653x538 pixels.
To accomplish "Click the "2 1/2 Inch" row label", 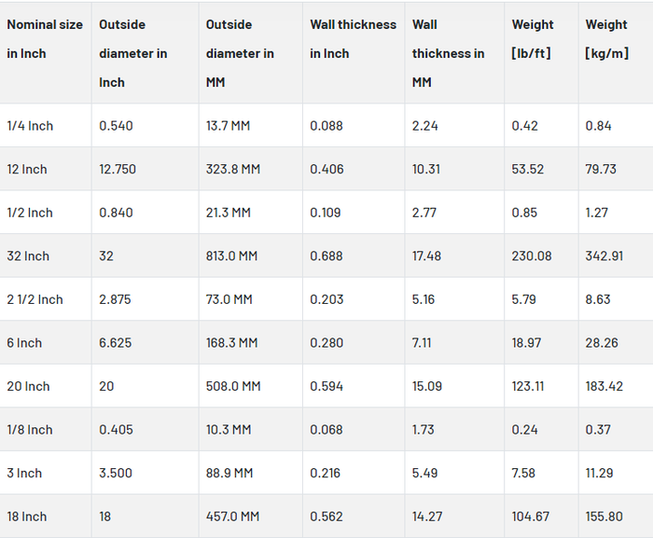I will pos(35,299).
